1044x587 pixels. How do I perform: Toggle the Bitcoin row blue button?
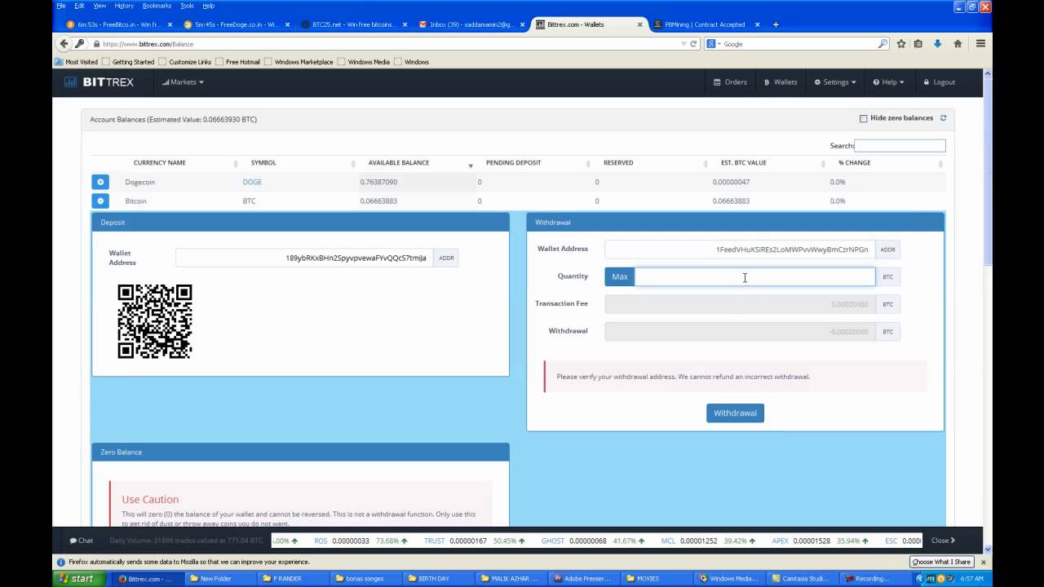(x=100, y=201)
